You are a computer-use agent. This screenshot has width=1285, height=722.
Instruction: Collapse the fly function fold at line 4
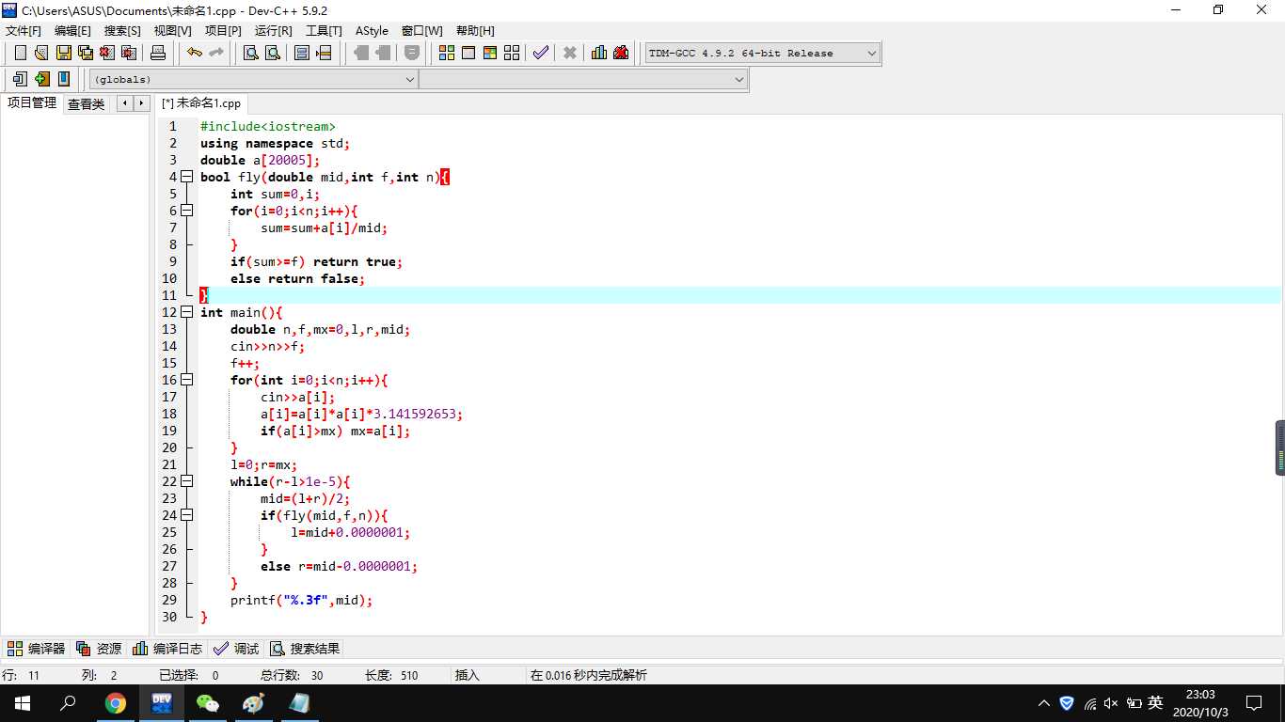pyautogui.click(x=186, y=177)
